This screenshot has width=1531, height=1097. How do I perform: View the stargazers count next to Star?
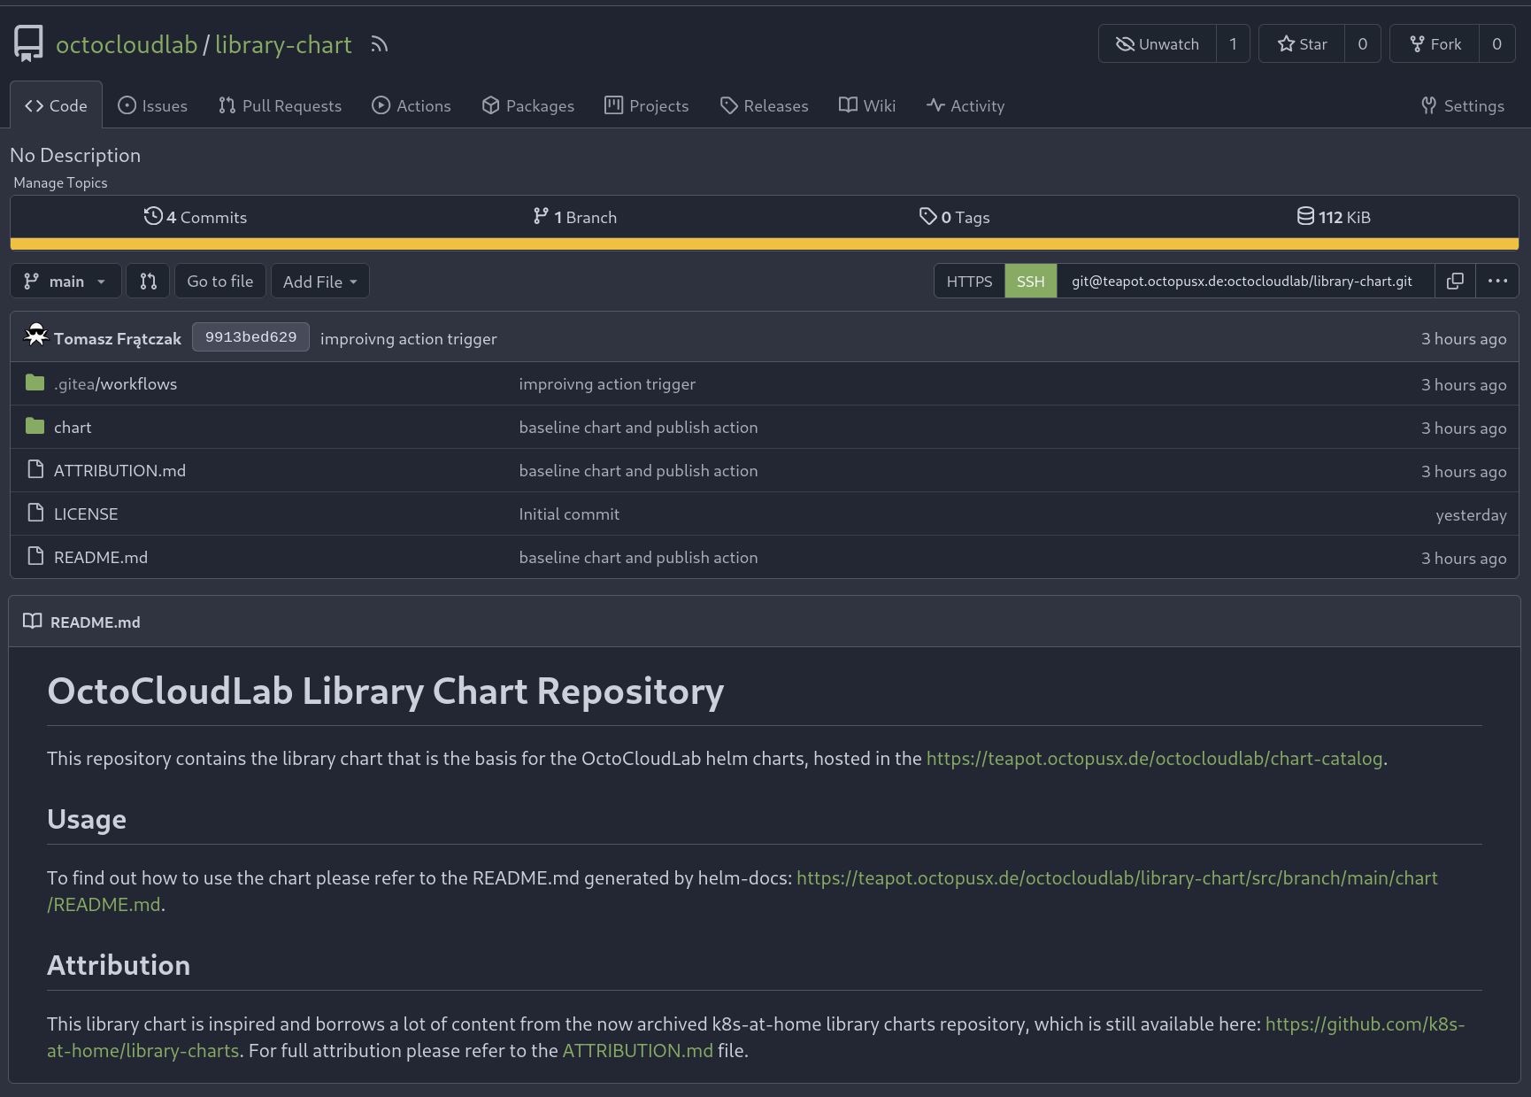click(1363, 43)
